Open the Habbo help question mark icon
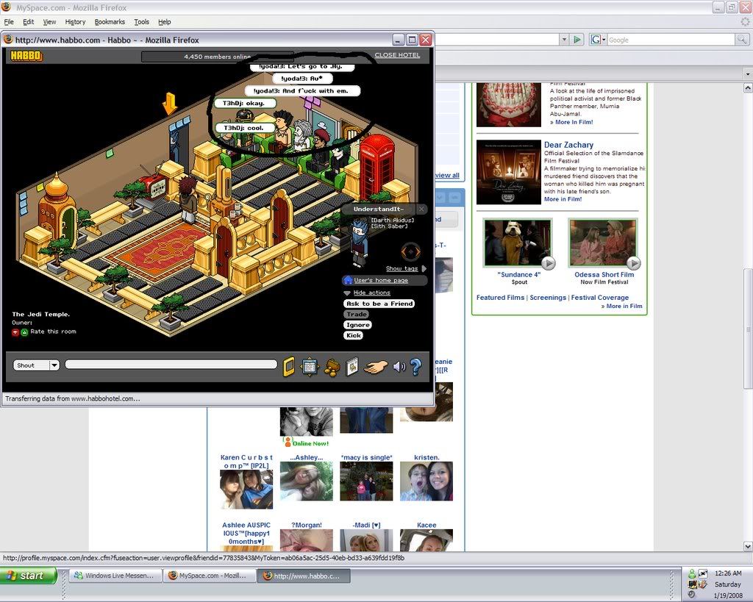Image resolution: width=753 pixels, height=602 pixels. 415,366
